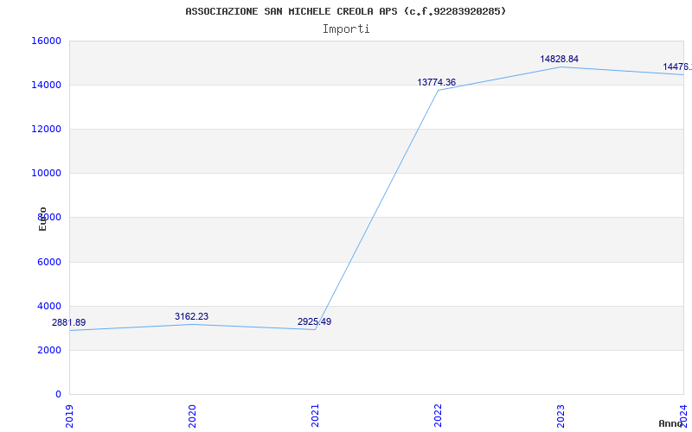The width and height of the screenshot is (692, 432).
Task: Click the 10000 y-axis value
Action: [46, 174]
